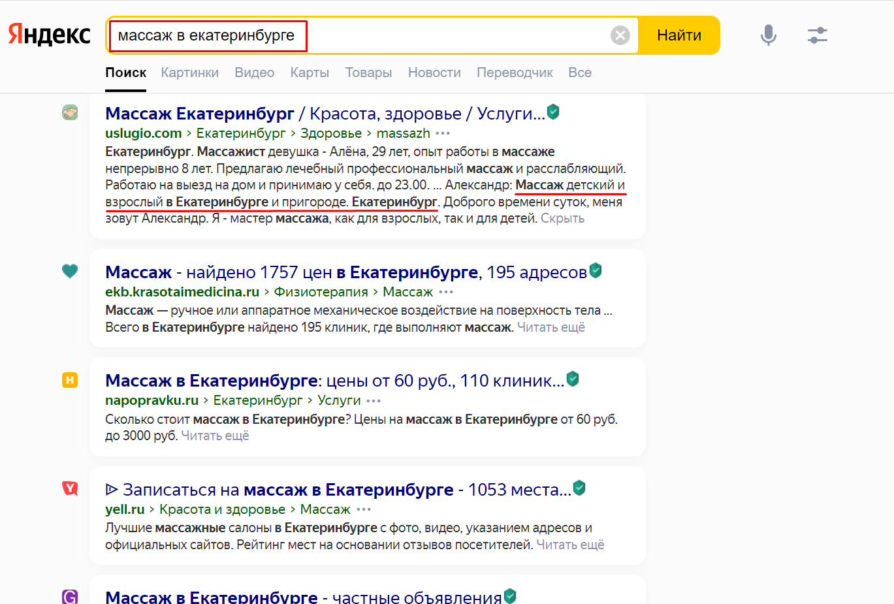
Task: Open the Переводчик tab
Action: click(x=515, y=72)
